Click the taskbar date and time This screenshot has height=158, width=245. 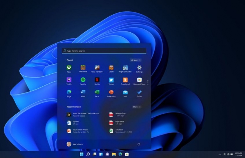tap(238, 154)
